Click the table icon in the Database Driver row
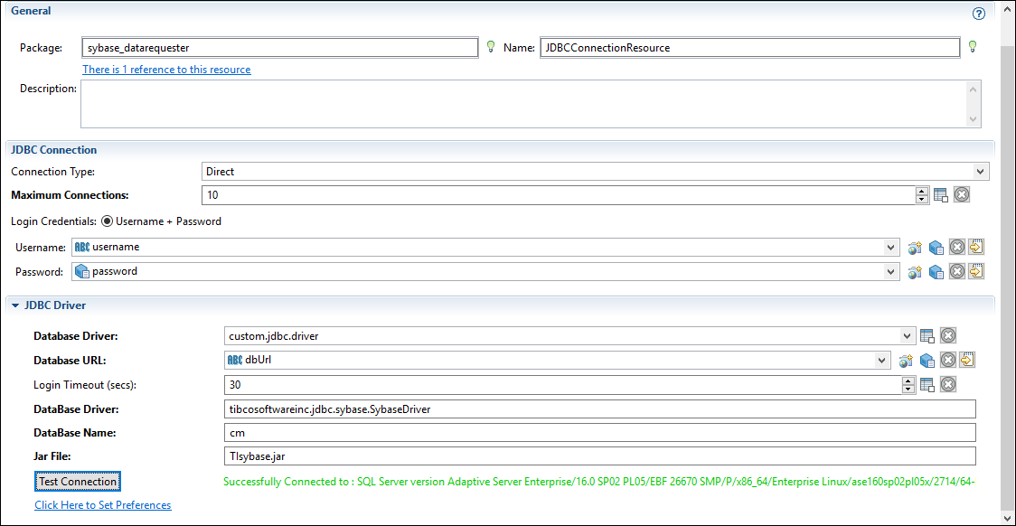Screen dimensions: 1016x526 927,336
